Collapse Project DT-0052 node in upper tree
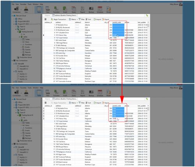The width and height of the screenshot is (195, 167). tap(14, 24)
